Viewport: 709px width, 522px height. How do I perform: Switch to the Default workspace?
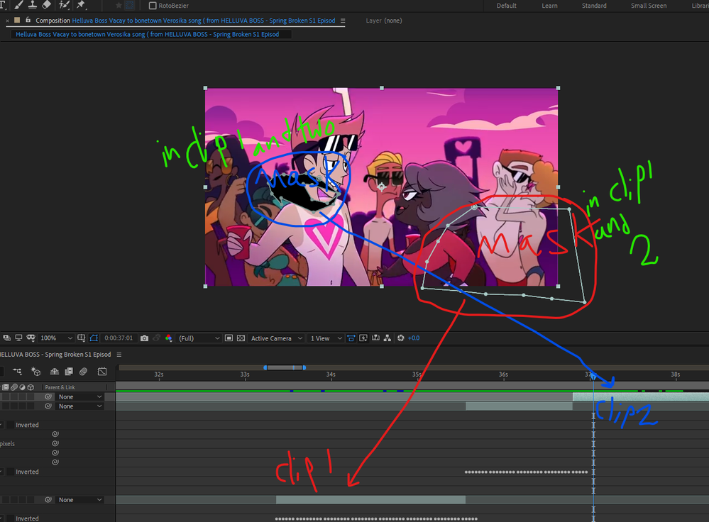pos(507,6)
